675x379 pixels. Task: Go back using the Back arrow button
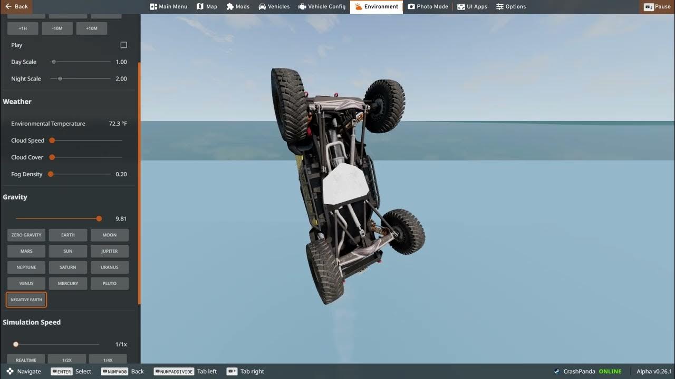click(x=16, y=6)
